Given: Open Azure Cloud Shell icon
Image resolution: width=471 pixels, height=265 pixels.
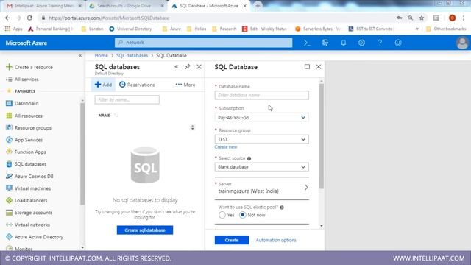Looking at the screenshot, I should click(x=307, y=43).
